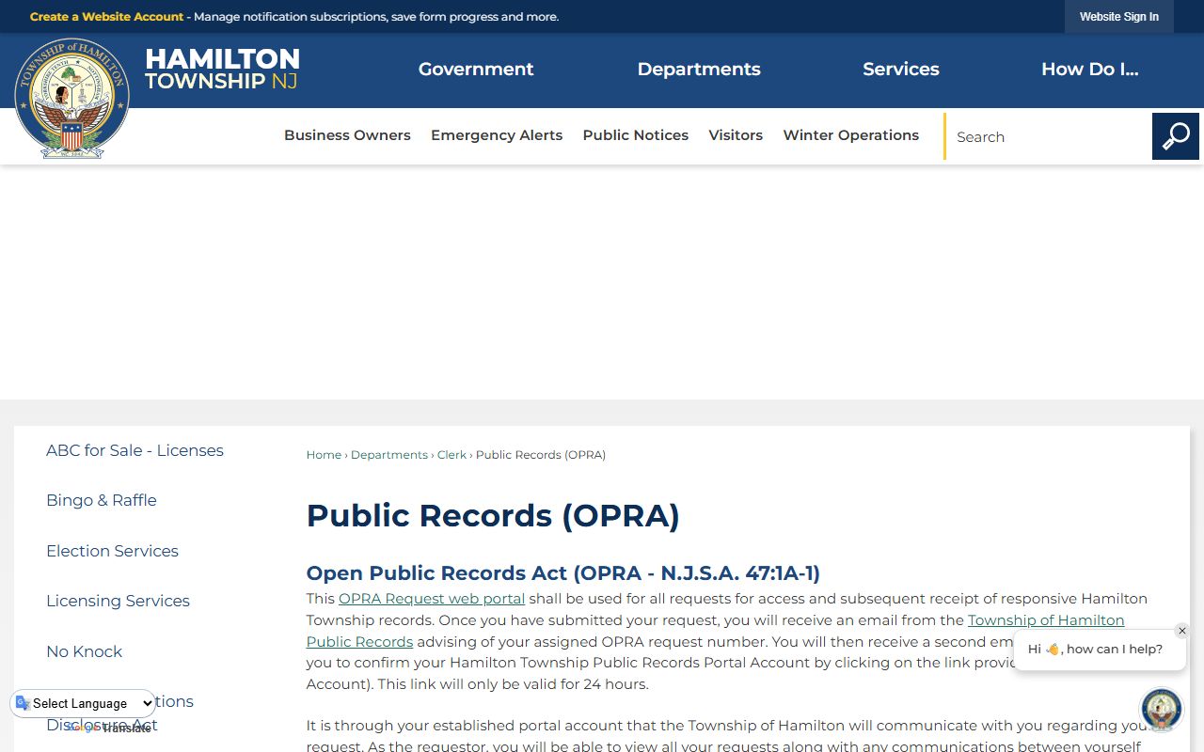Open Emergency Alerts link
Viewport: 1204px width, 752px height.
click(497, 135)
